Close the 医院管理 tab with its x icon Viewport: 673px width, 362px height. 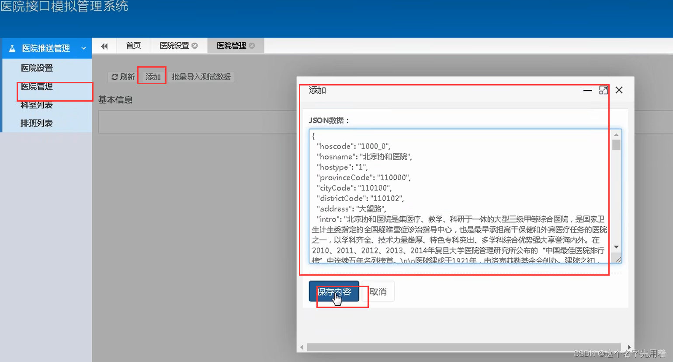252,46
